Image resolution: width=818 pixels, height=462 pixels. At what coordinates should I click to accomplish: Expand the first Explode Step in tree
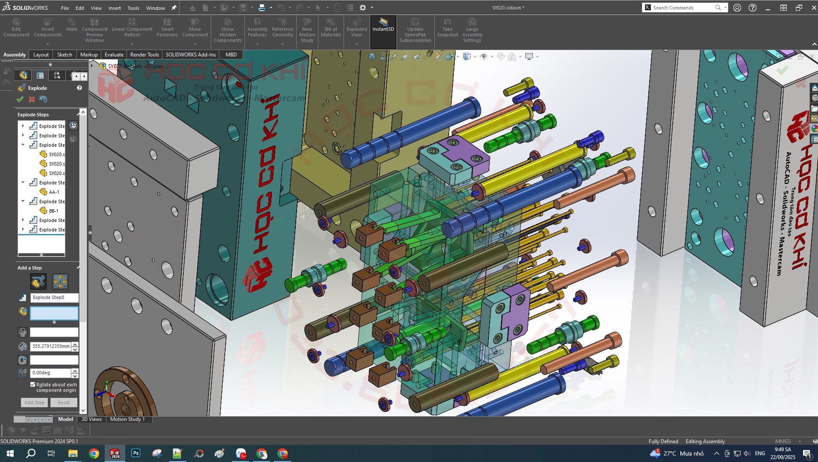tap(23, 126)
